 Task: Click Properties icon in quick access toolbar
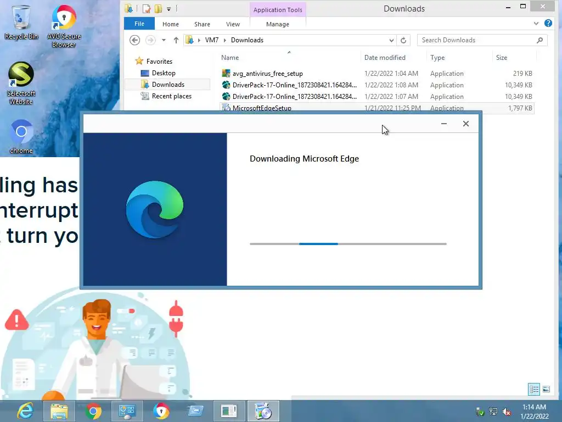coord(146,9)
